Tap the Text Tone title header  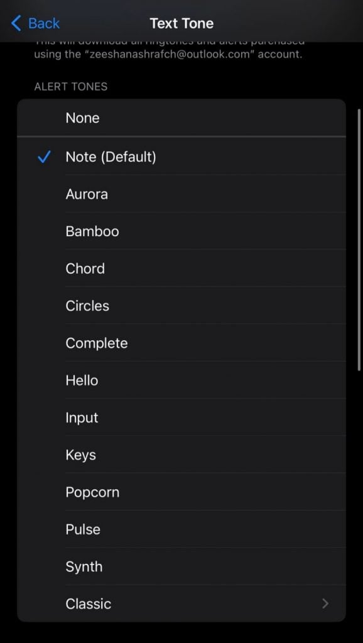[x=181, y=23]
